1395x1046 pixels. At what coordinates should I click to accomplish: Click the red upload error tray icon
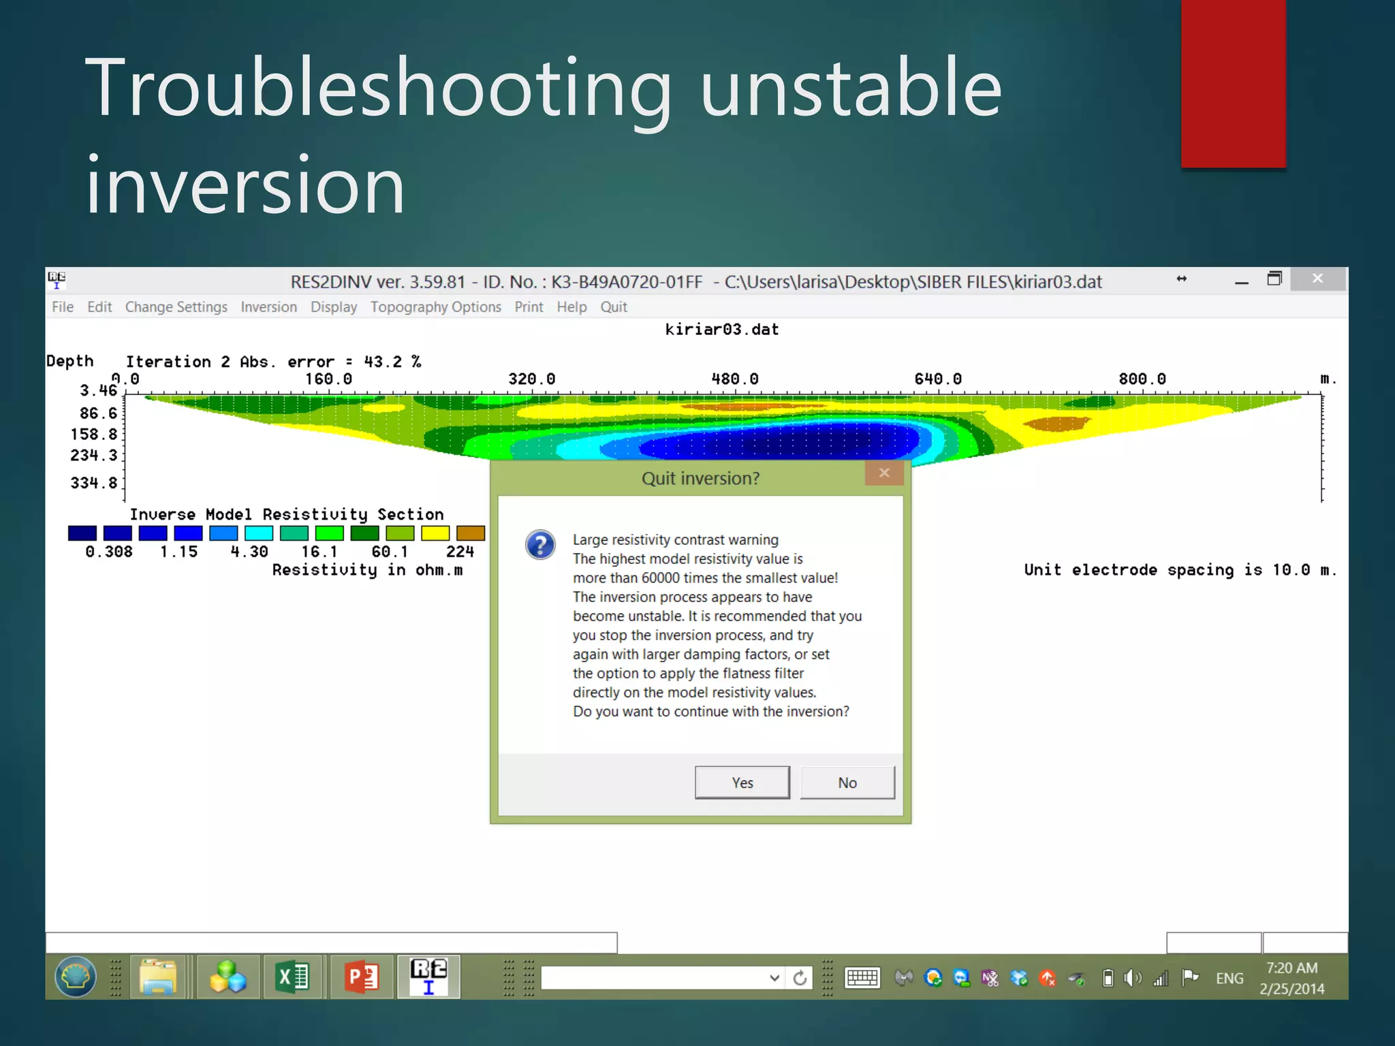pyautogui.click(x=1047, y=979)
